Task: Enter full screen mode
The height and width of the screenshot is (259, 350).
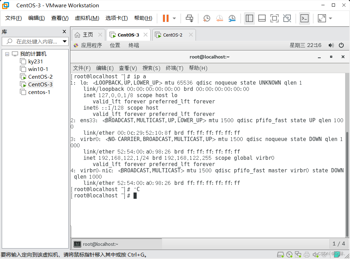Action: coord(274,18)
